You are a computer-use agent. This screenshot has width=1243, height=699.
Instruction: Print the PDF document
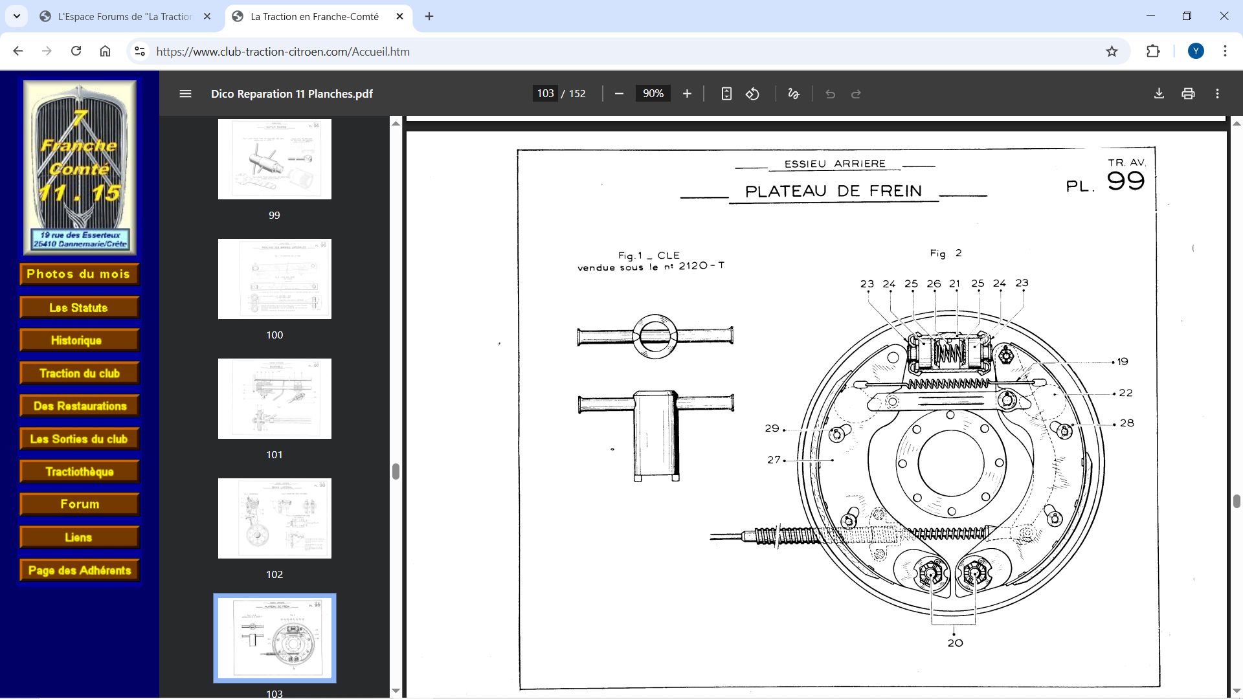(1188, 94)
